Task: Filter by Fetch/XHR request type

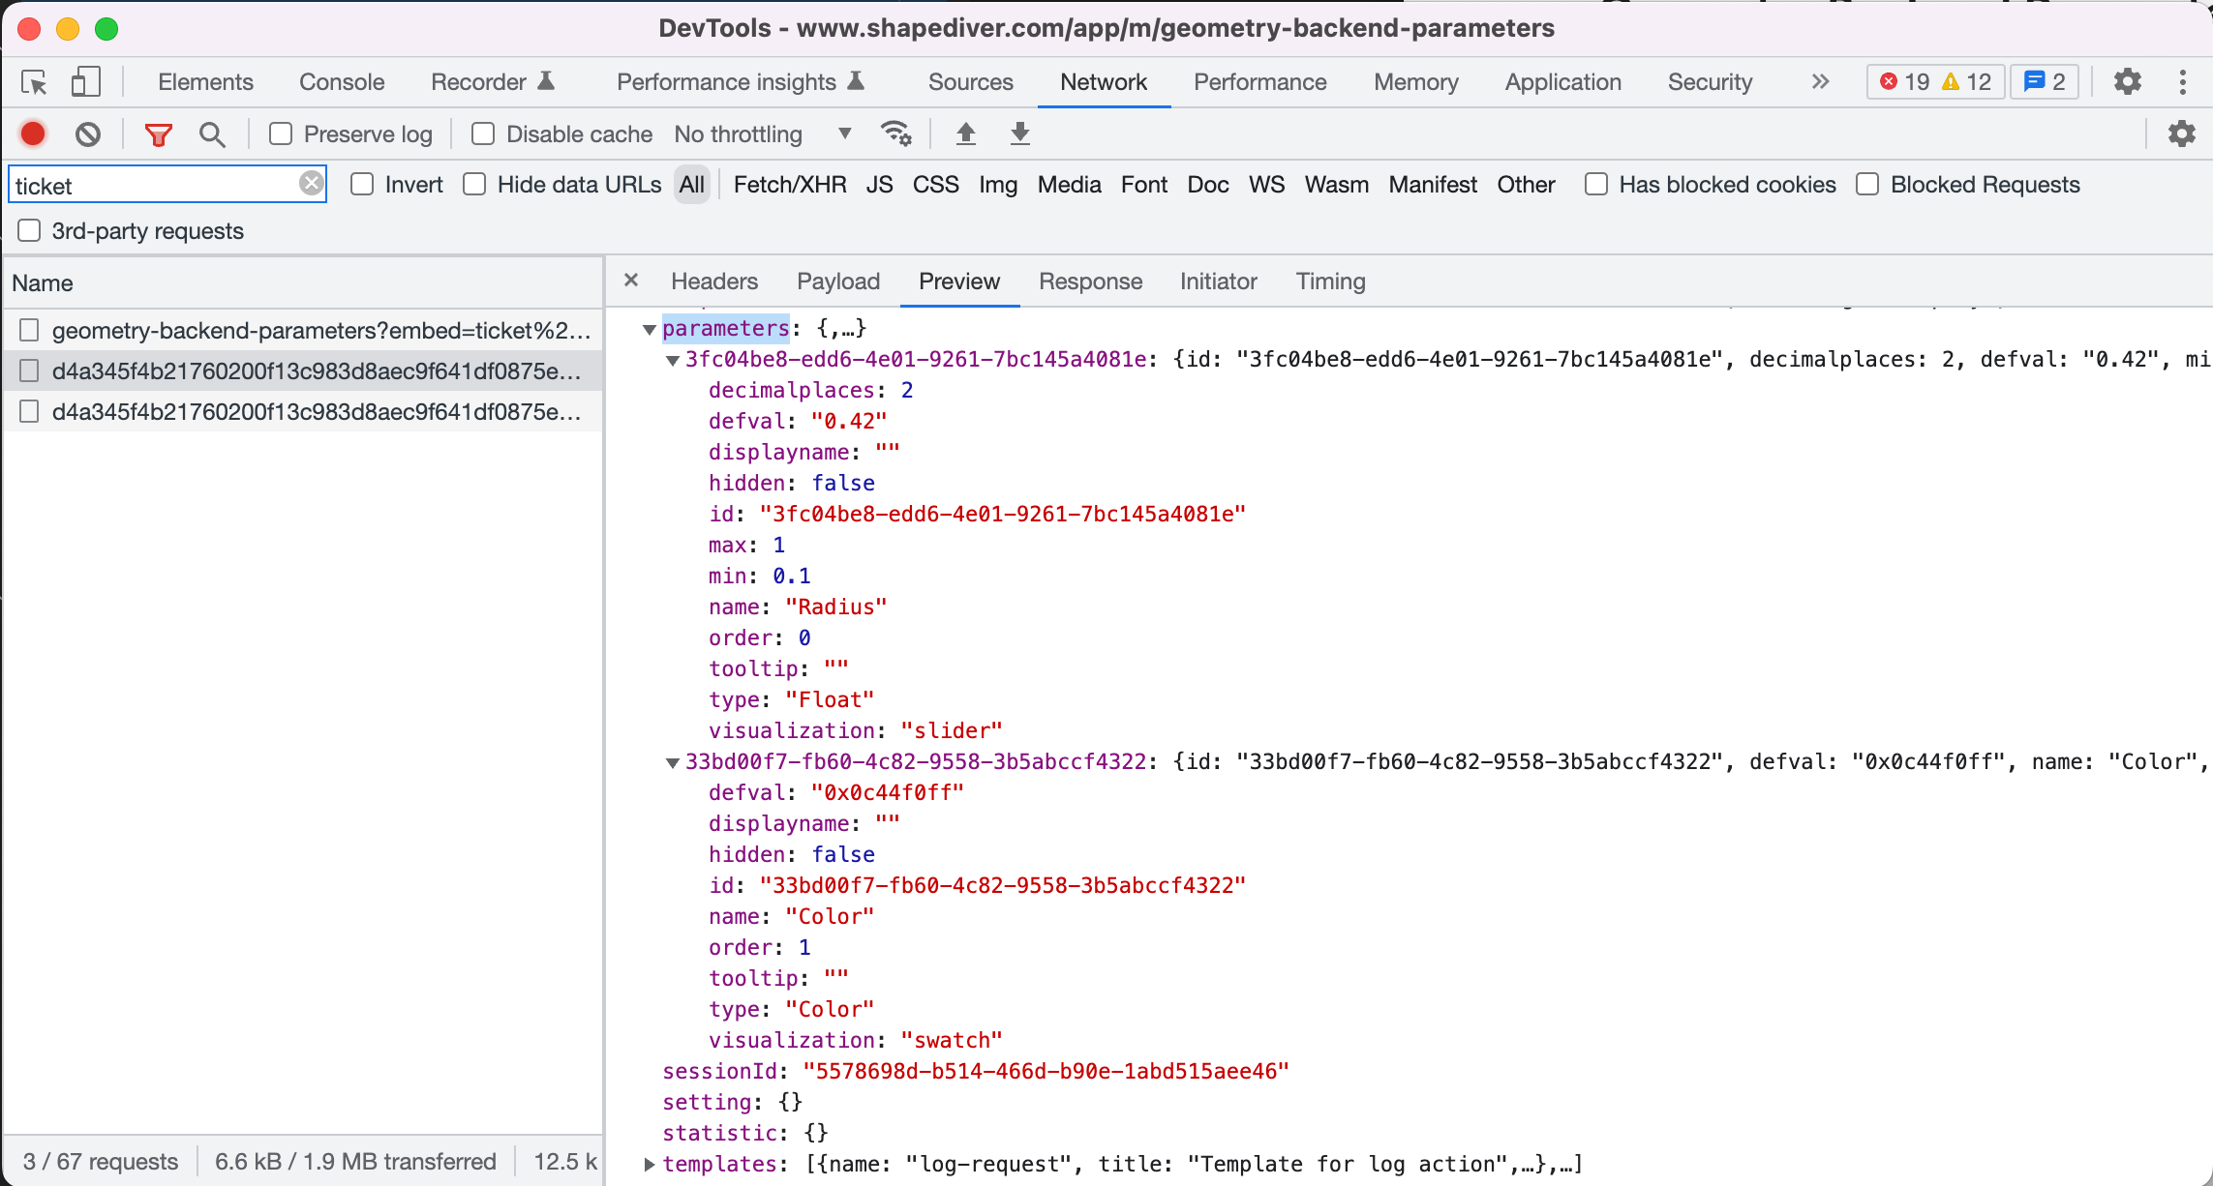Action: pos(789,185)
